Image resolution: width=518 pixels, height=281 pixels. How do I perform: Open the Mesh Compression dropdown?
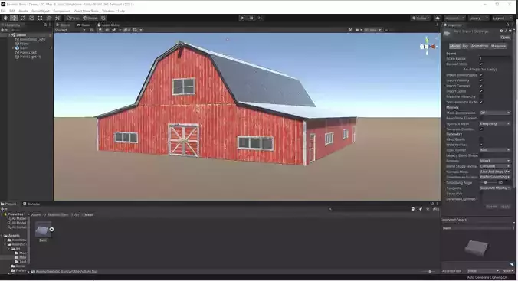pos(495,113)
